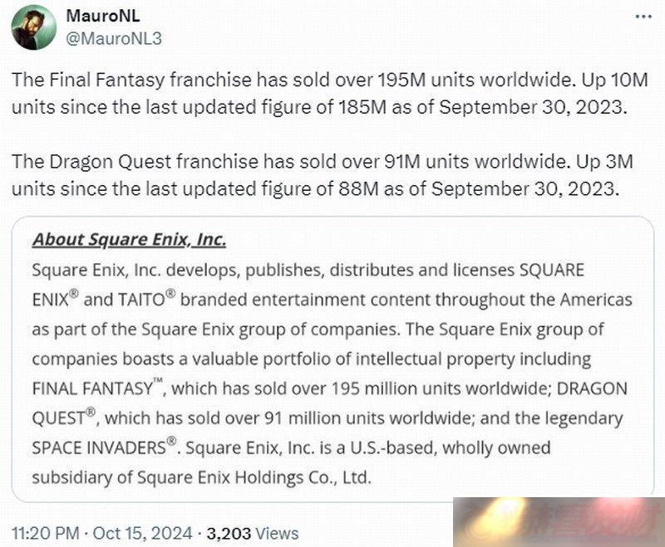Click FINAL FANTASY trademark text in image
Image resolution: width=665 pixels, height=547 pixels.
97,388
